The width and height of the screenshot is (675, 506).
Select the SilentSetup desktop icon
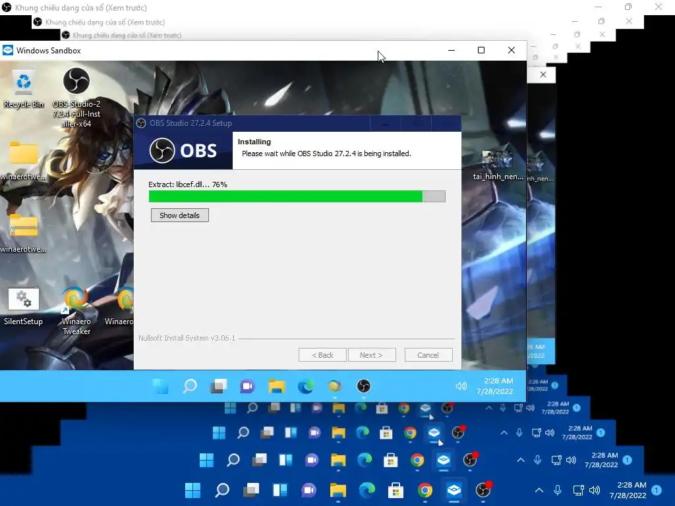tap(23, 306)
